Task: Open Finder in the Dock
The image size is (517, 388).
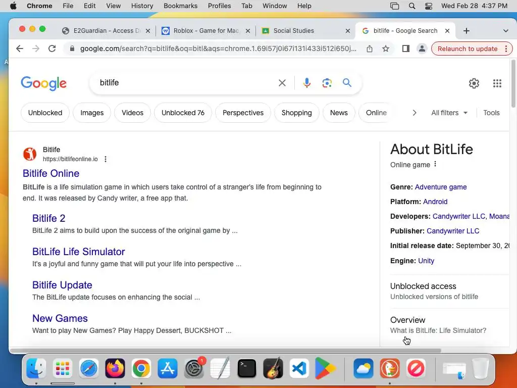Action: coord(36,368)
